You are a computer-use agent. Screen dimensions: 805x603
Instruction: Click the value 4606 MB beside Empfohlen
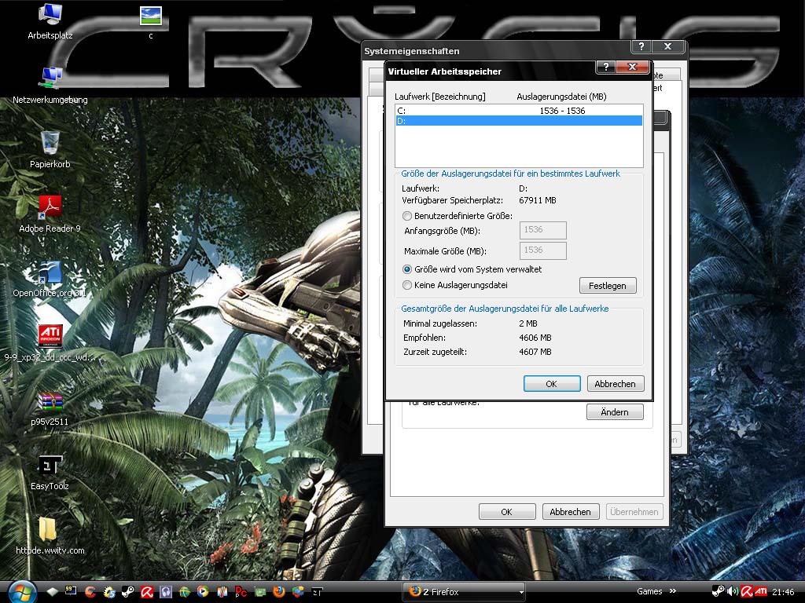click(535, 338)
